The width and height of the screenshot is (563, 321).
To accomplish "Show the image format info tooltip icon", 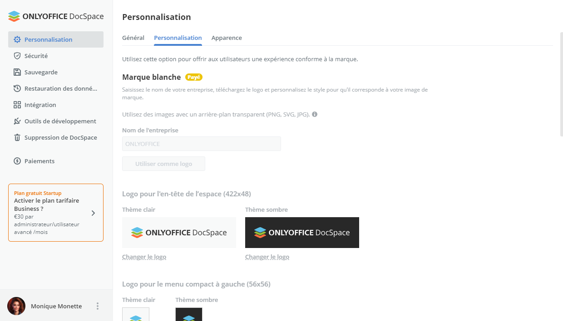I will click(315, 114).
